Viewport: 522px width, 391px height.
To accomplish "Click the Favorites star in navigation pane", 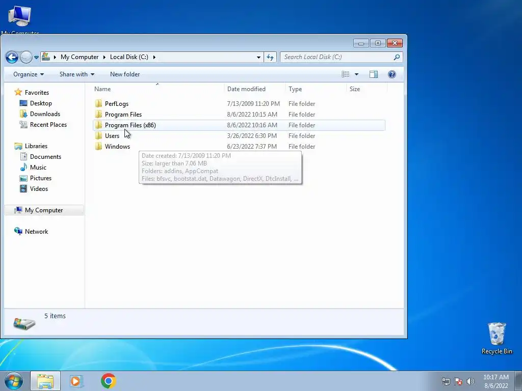I will click(18, 93).
